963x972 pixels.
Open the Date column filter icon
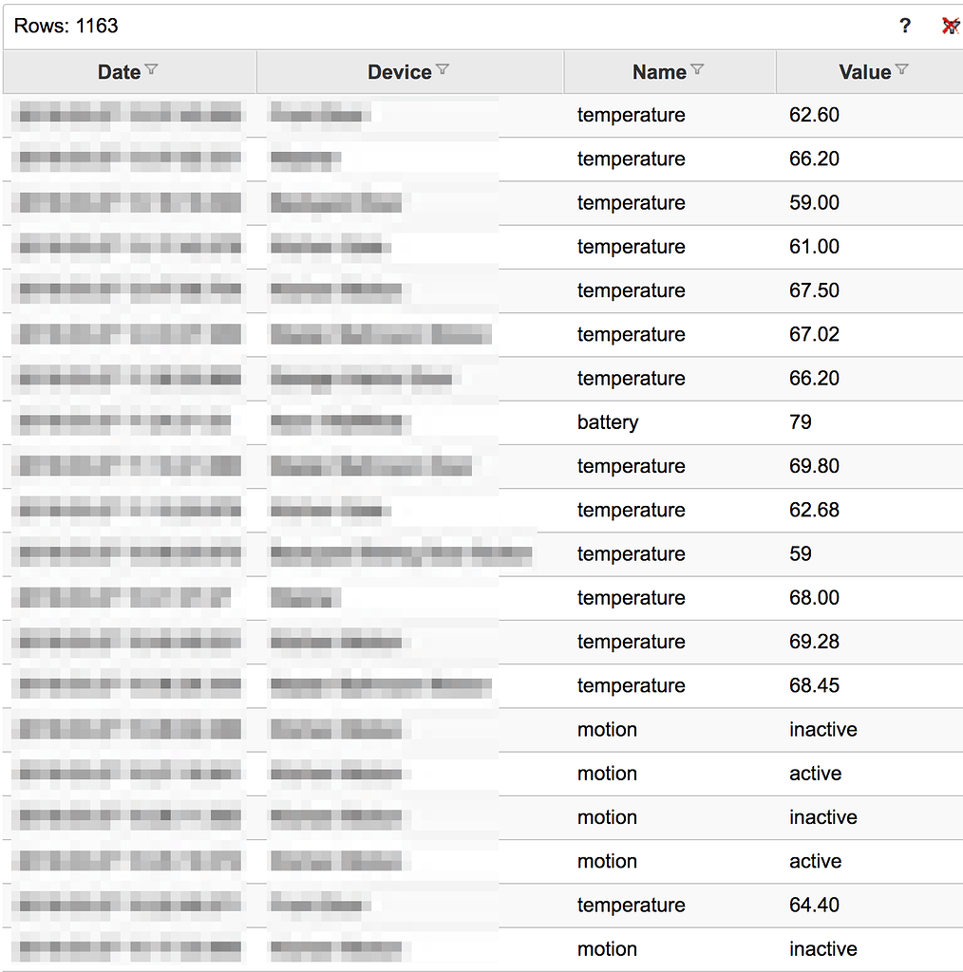point(151,70)
